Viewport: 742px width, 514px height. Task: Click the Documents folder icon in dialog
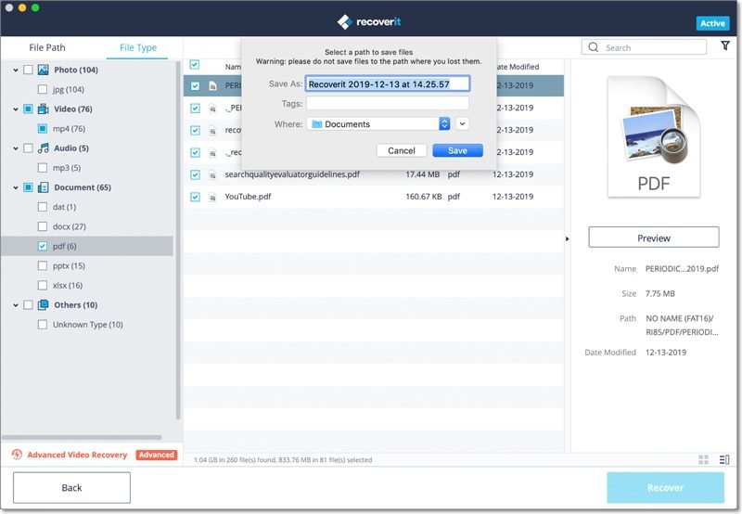tap(317, 124)
